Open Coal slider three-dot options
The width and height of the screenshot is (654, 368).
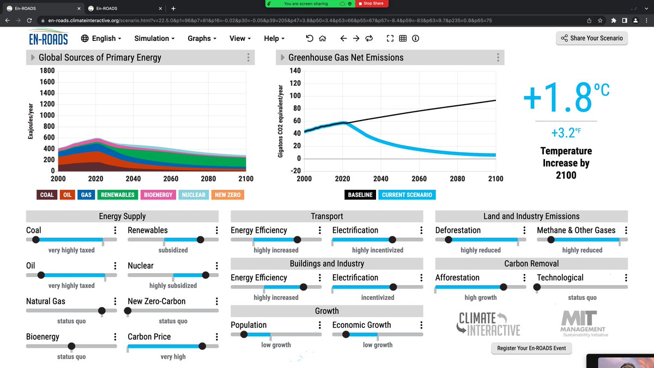coord(115,231)
